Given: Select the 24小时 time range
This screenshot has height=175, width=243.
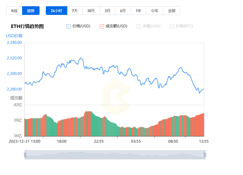Looking at the screenshot, I should point(56,11).
